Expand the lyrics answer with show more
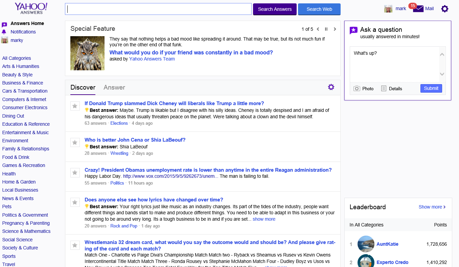459x267 pixels. point(264,219)
